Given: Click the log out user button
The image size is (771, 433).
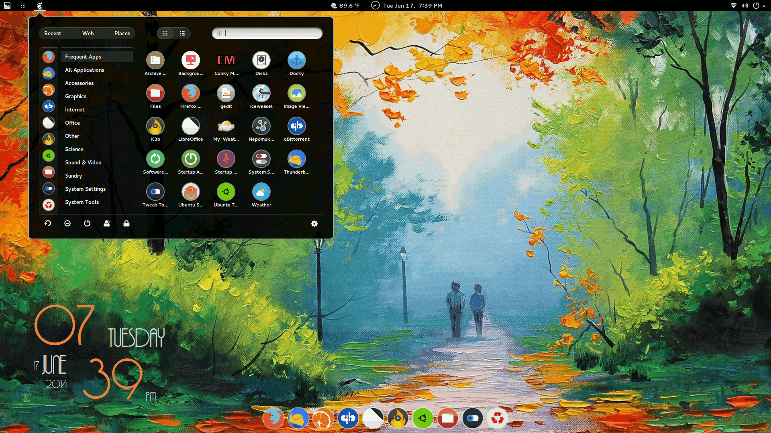Looking at the screenshot, I should tap(107, 223).
